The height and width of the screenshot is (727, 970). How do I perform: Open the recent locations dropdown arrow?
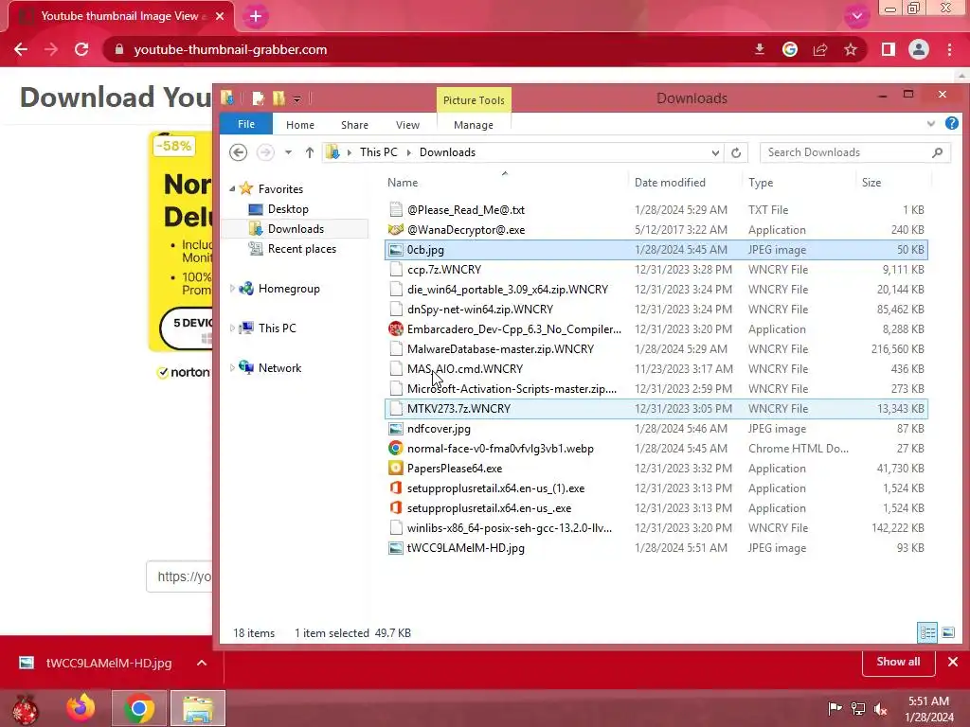[288, 152]
